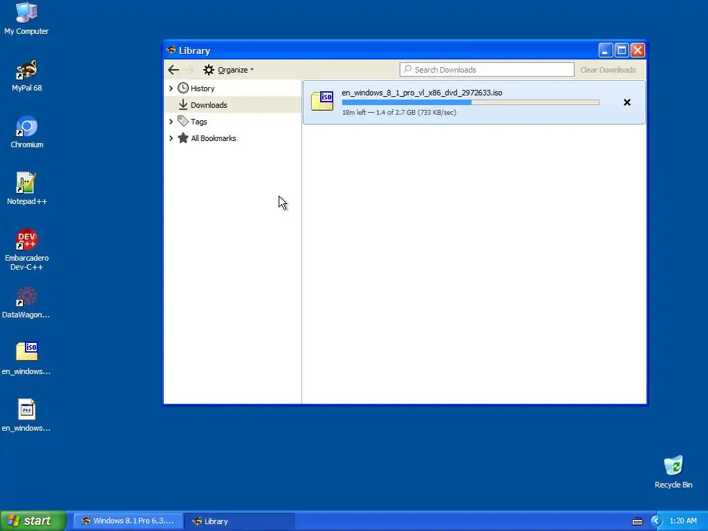
Task: Expand the Tags tree node
Action: [x=171, y=122]
